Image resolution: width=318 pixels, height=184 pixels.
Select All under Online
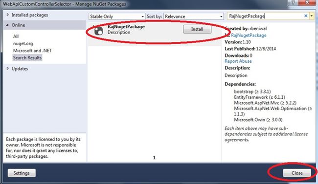tap(16, 37)
